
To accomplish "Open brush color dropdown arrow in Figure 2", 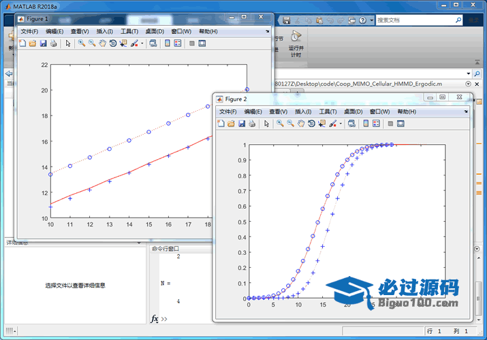I will 341,124.
